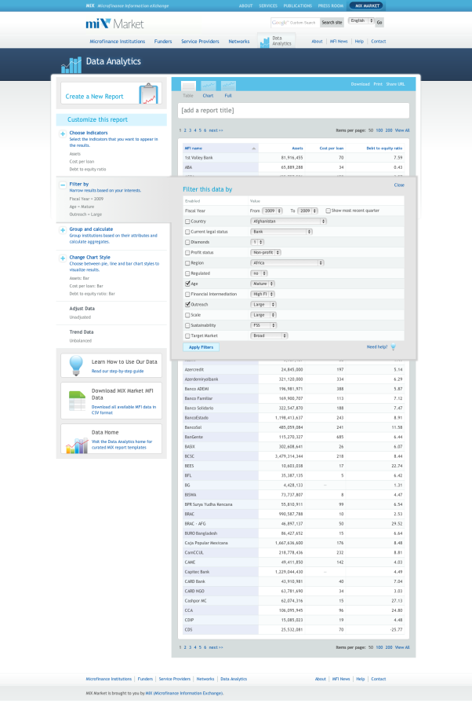Viewport: 472px width, 707px height.
Task: Enable the Sustainability filter checkbox
Action: tap(187, 325)
